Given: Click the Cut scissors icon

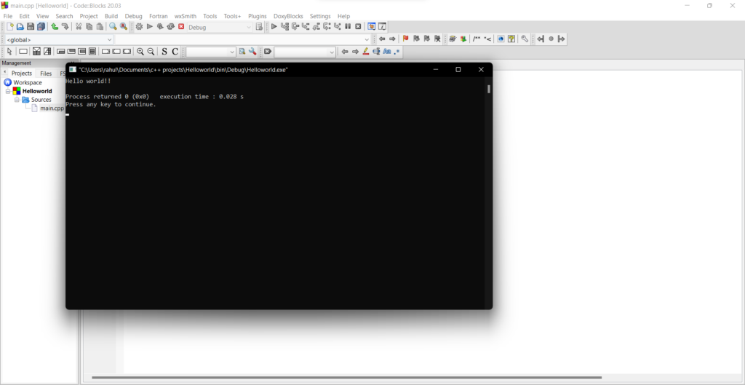Looking at the screenshot, I should 79,27.
